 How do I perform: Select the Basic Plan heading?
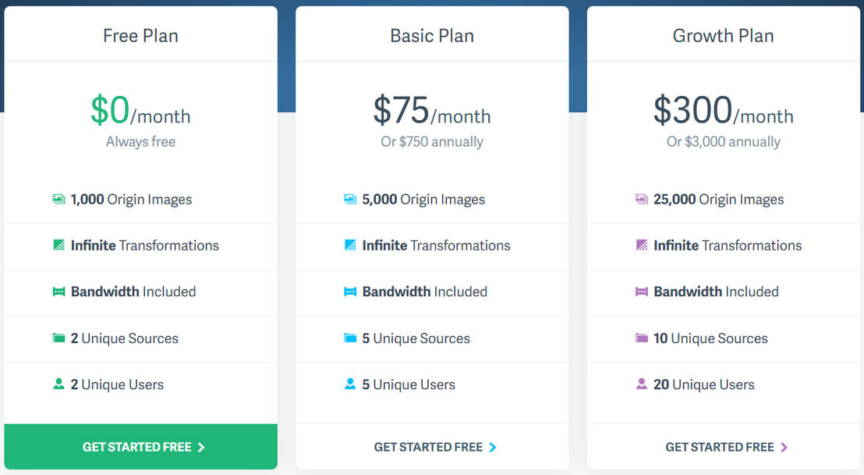click(432, 35)
